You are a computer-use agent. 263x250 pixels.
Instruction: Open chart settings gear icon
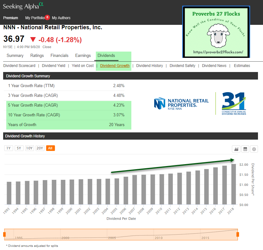(254, 149)
